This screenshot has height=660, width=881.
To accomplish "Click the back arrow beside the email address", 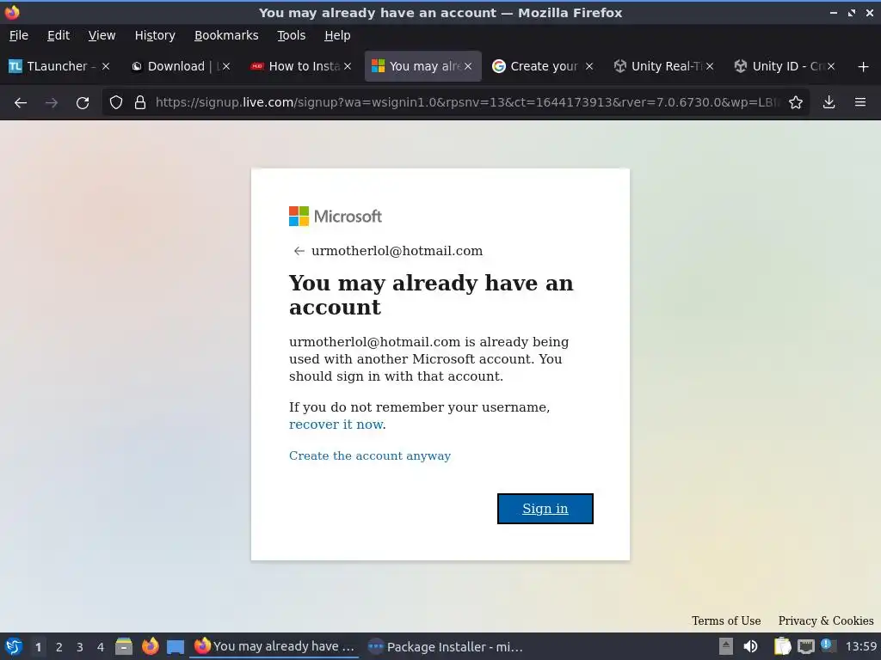I will 299,251.
